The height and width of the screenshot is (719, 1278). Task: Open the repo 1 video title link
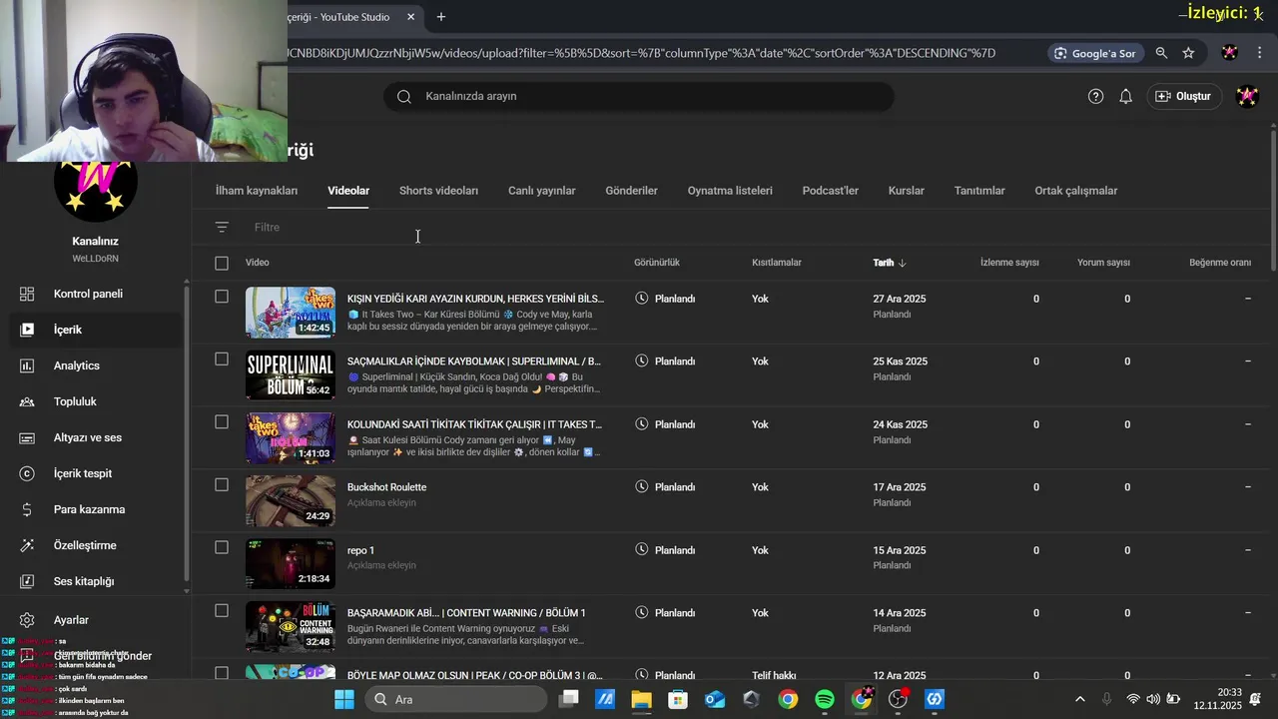click(x=360, y=550)
